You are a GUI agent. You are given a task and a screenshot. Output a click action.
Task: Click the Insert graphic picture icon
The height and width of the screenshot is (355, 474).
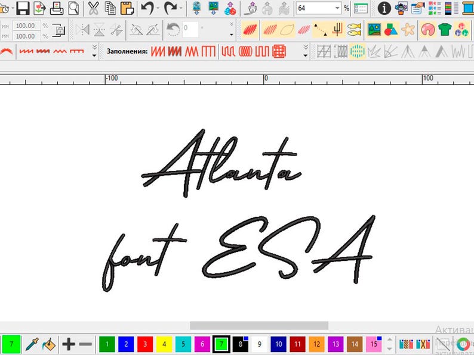pos(214,8)
